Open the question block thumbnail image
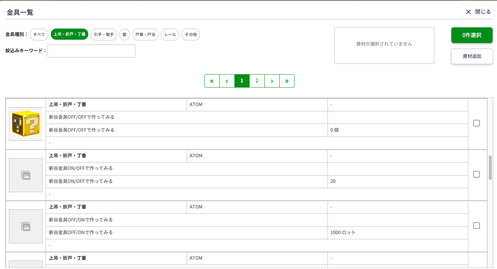Viewport: 497px width, 269px height. (26, 124)
